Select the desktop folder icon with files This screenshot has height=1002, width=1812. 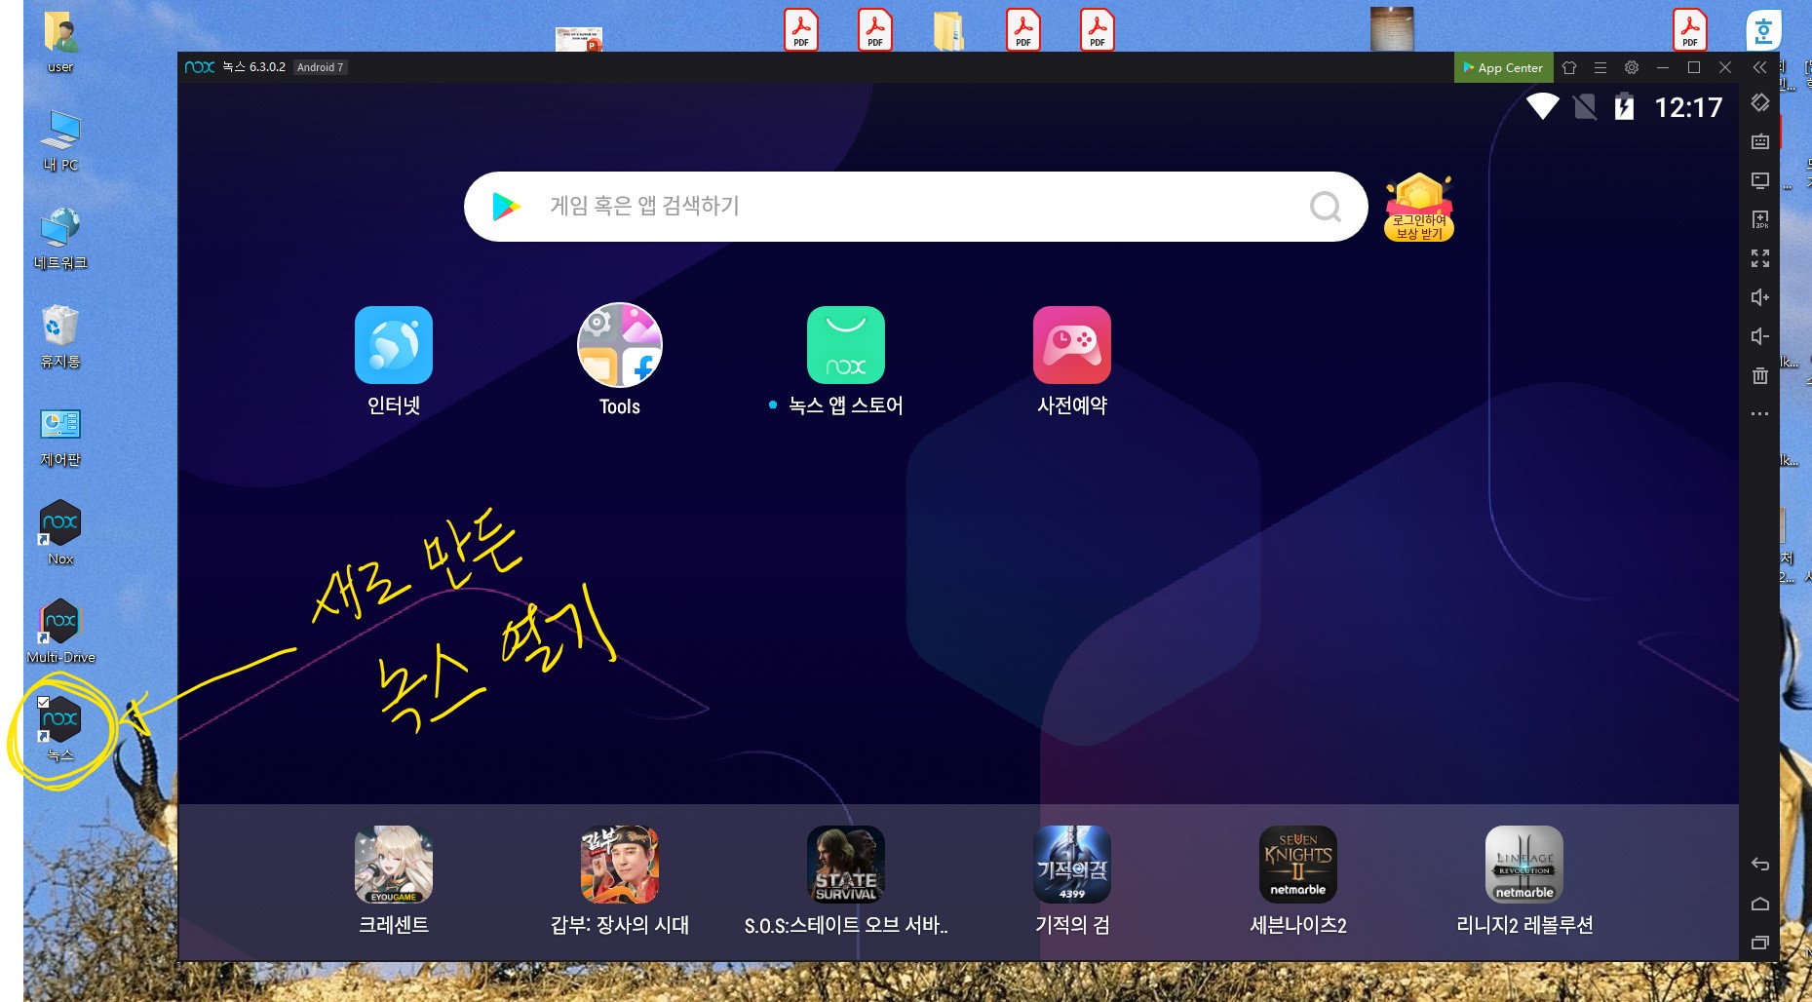(x=948, y=30)
